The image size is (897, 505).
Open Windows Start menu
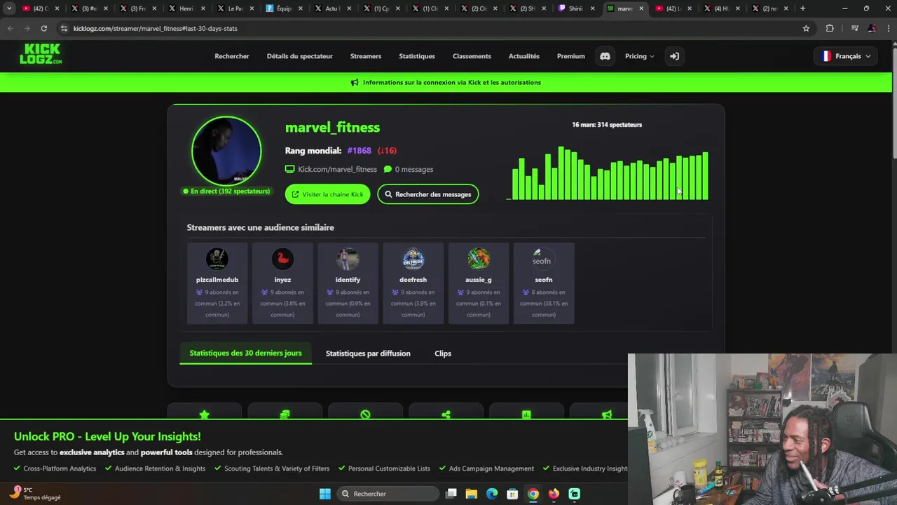coord(325,494)
